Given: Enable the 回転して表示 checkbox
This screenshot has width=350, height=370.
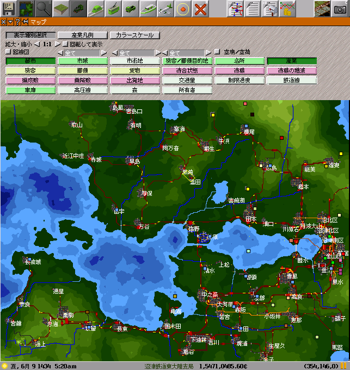Looking at the screenshot, I should [x=65, y=44].
